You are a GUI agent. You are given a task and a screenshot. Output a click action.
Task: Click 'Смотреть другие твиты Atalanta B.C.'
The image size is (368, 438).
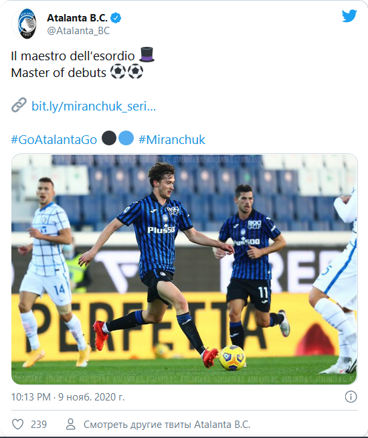pos(167,425)
